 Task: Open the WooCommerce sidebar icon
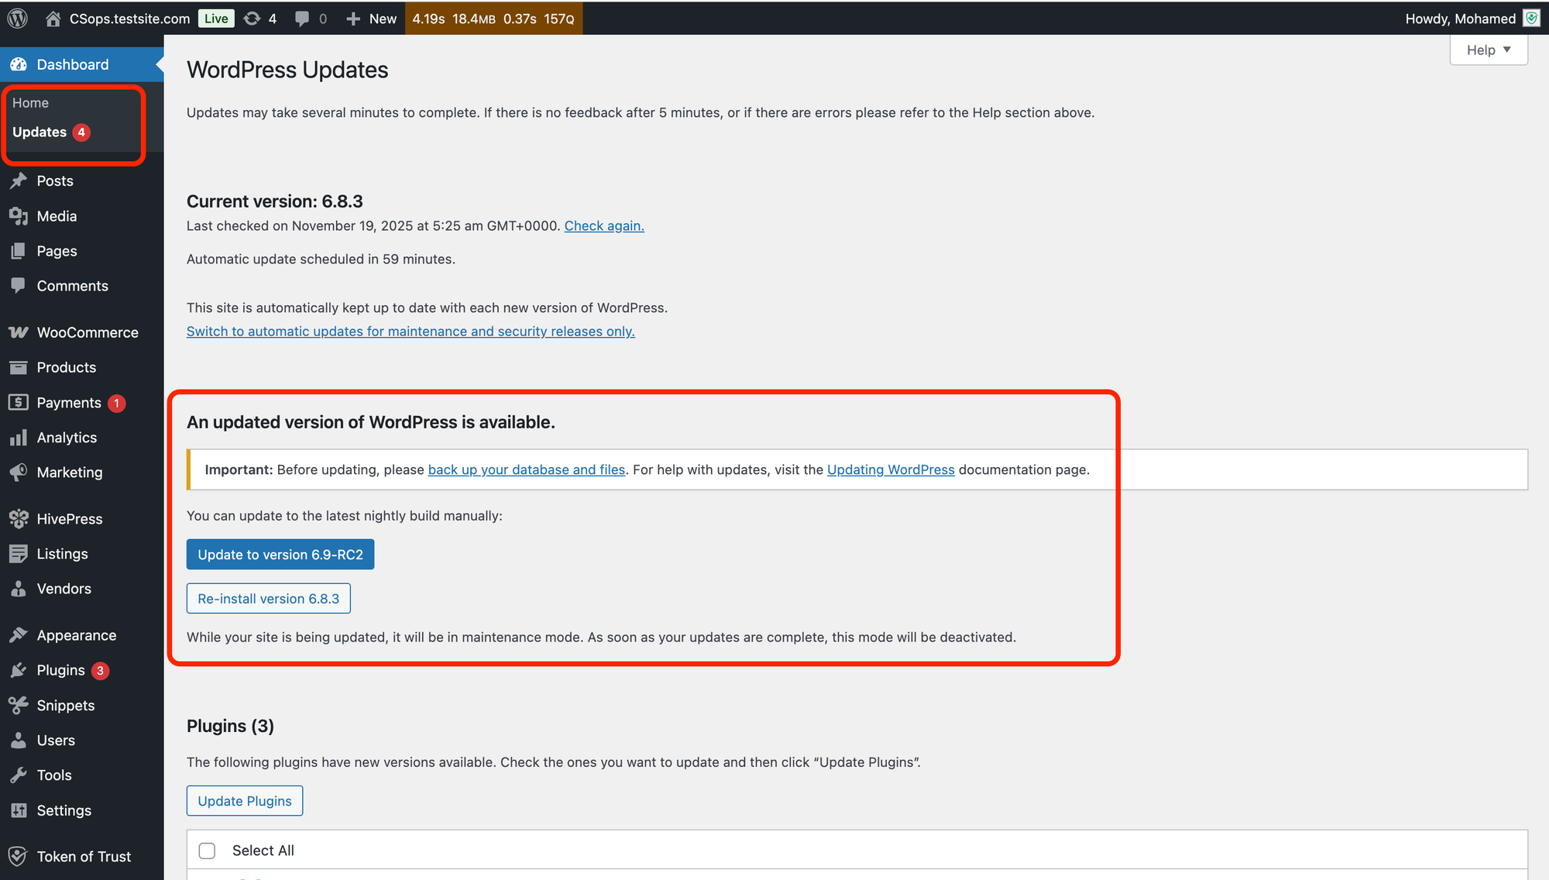click(x=19, y=332)
